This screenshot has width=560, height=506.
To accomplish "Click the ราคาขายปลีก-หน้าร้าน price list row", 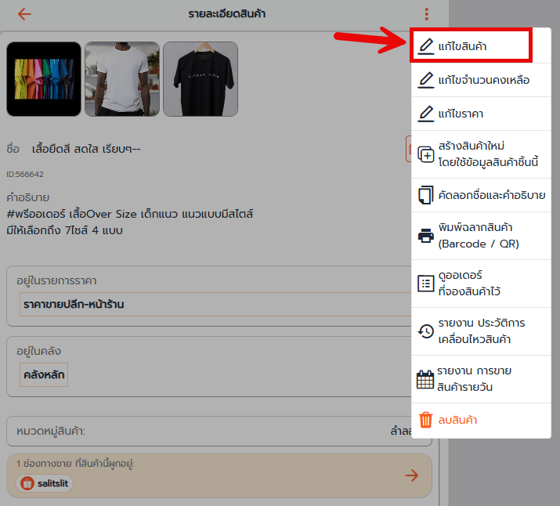I will [x=72, y=304].
